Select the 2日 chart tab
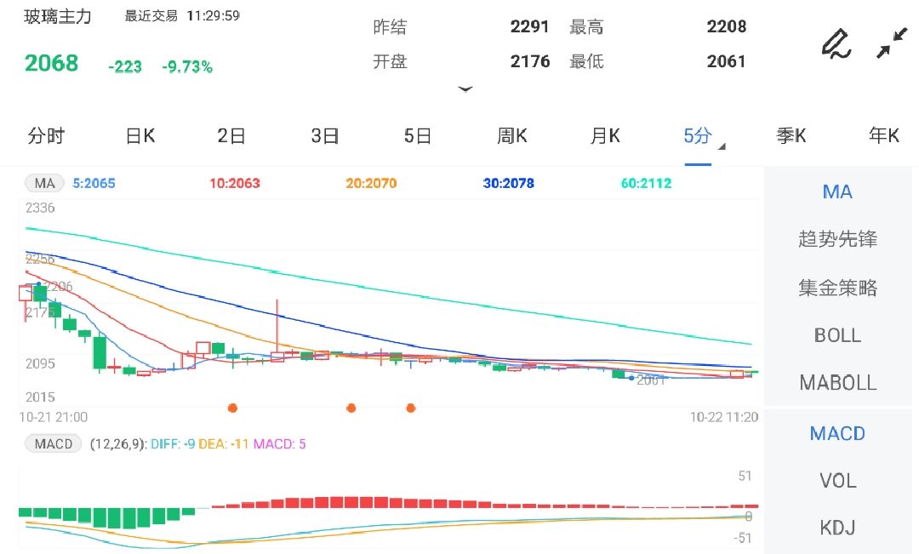Image resolution: width=919 pixels, height=554 pixels. click(x=231, y=136)
